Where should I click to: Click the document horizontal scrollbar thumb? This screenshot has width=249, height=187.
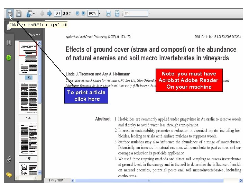pos(149,180)
